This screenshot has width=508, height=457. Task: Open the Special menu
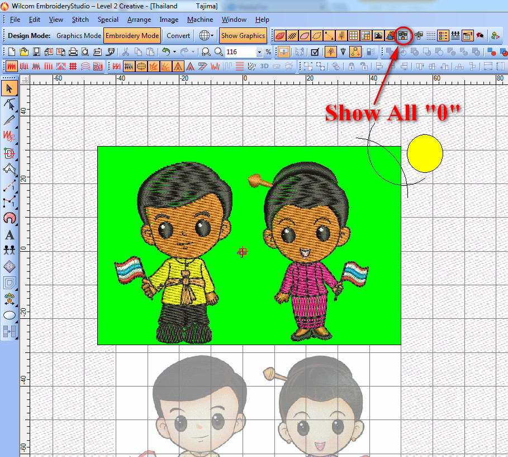point(108,20)
